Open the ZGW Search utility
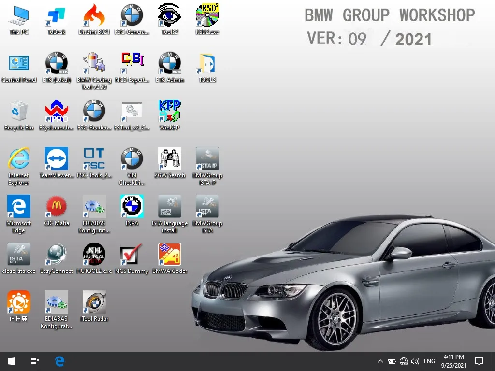Viewport: 495px width, 371px height. tap(169, 159)
